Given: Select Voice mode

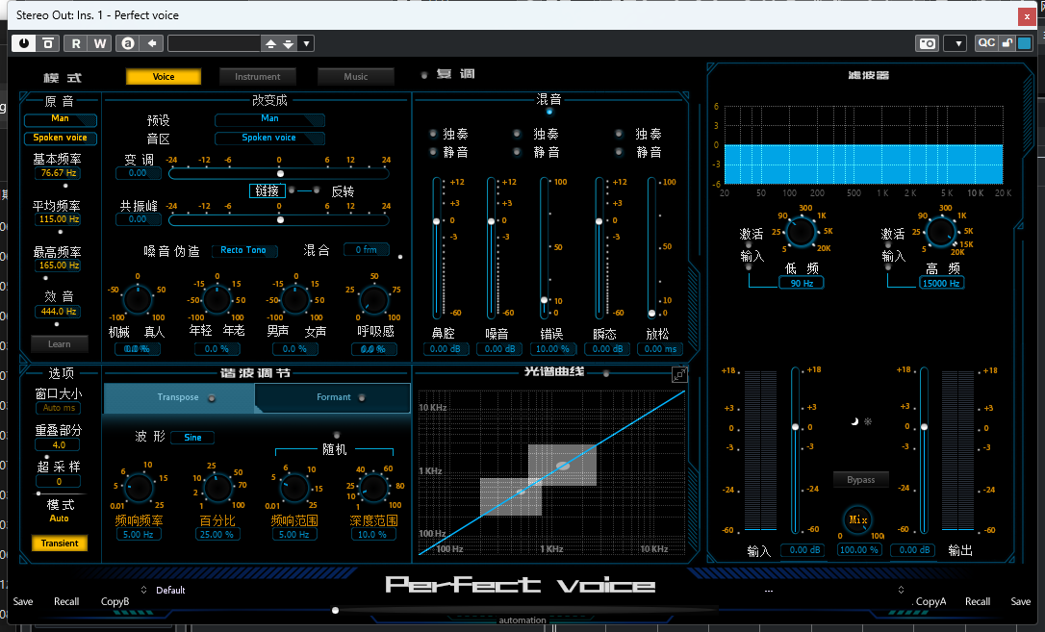Looking at the screenshot, I should 164,77.
